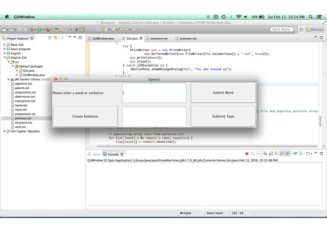Collapse the src folder
This screenshot has width=327, height=232.
coord(8,62)
